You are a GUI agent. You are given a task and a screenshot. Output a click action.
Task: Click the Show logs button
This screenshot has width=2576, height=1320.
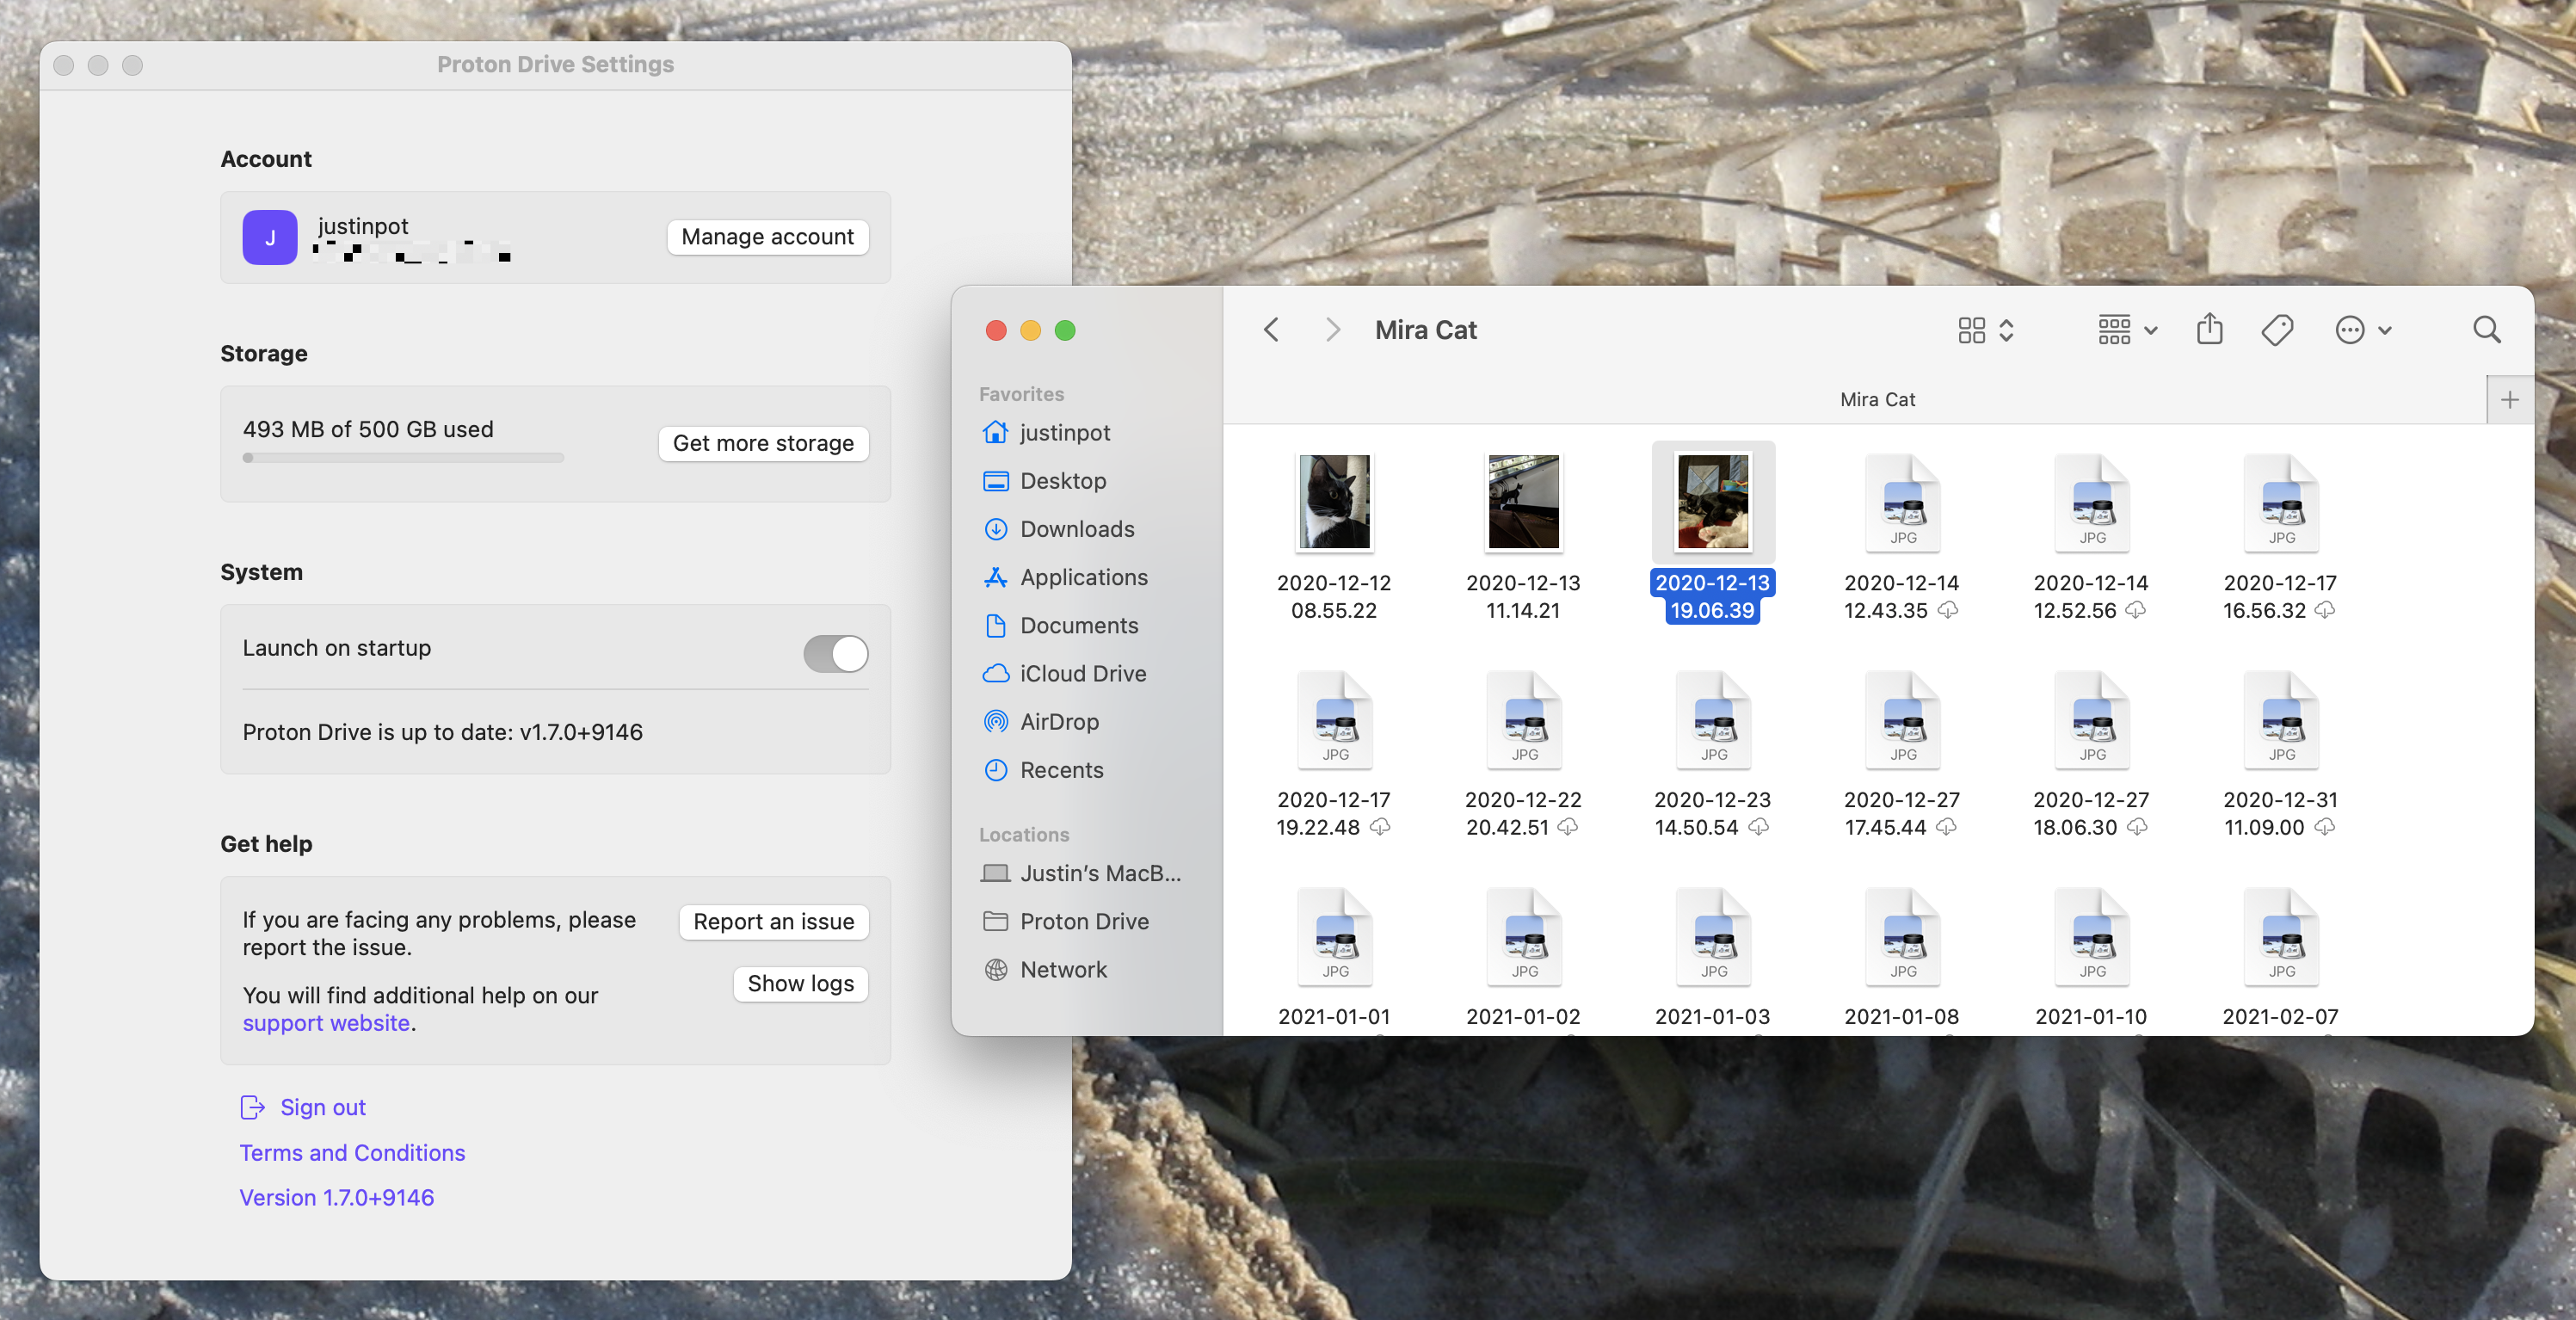(800, 983)
